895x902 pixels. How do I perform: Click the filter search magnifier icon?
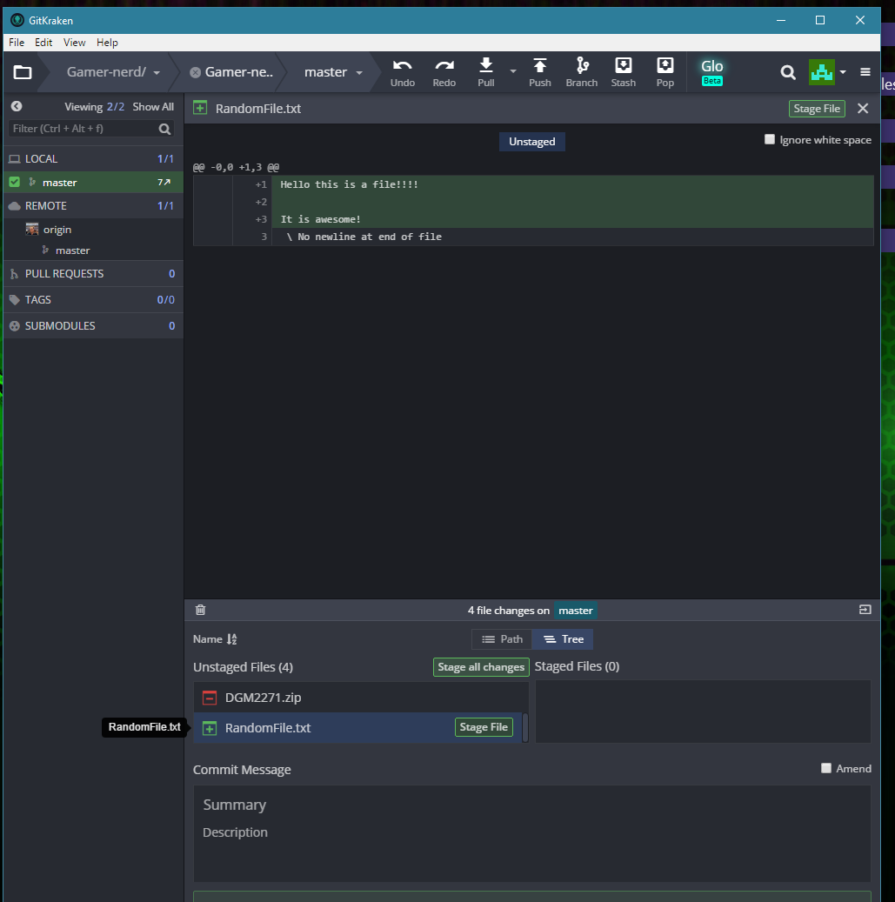(165, 129)
